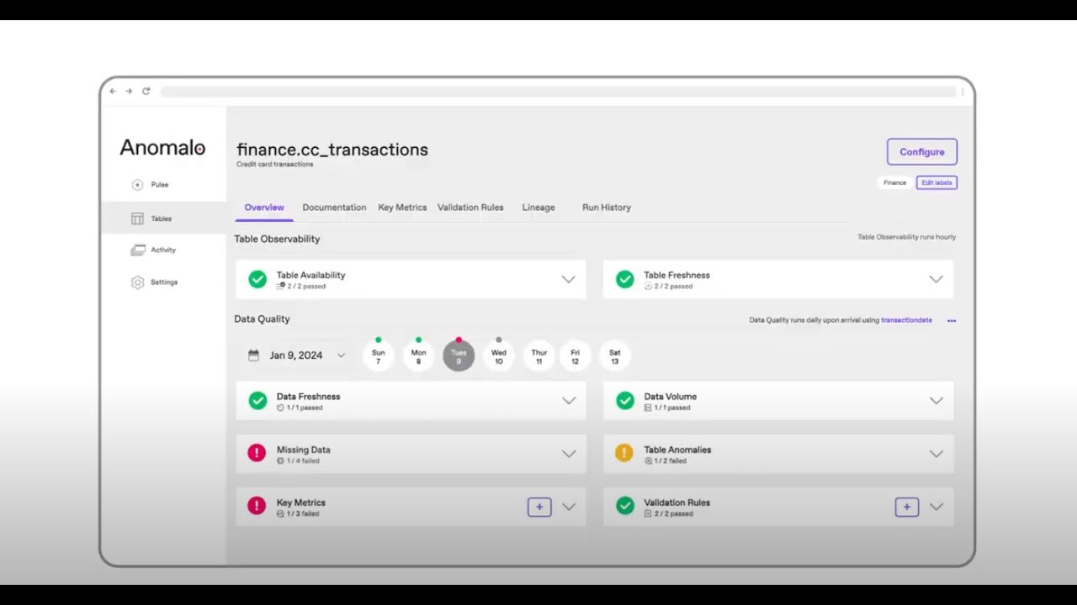Open the Run History tab
The height and width of the screenshot is (605, 1077).
607,208
